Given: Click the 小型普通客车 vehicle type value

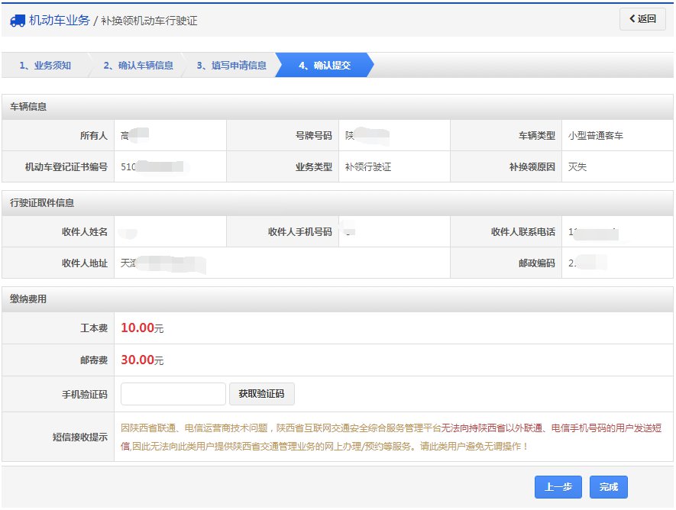Looking at the screenshot, I should pos(596,136).
